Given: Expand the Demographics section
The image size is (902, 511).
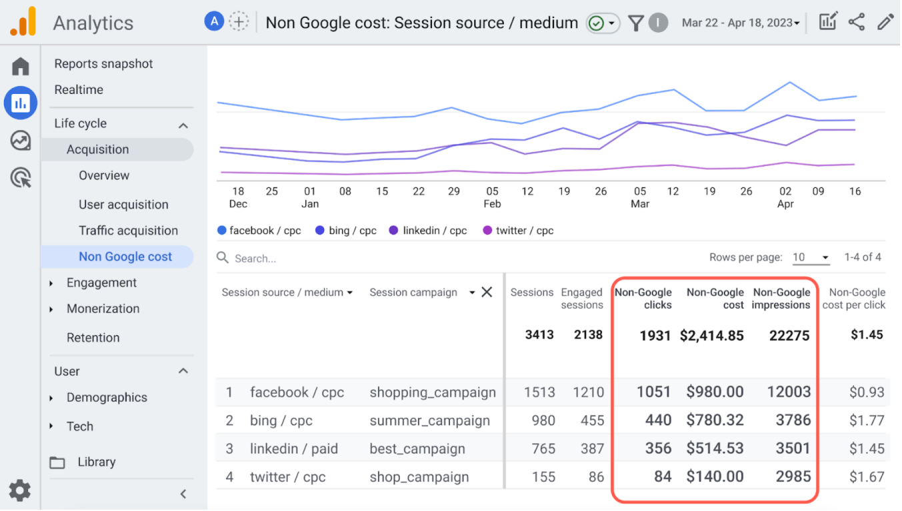Looking at the screenshot, I should 51,398.
